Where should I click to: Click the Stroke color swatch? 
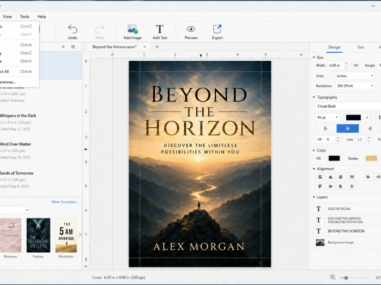[371, 158]
